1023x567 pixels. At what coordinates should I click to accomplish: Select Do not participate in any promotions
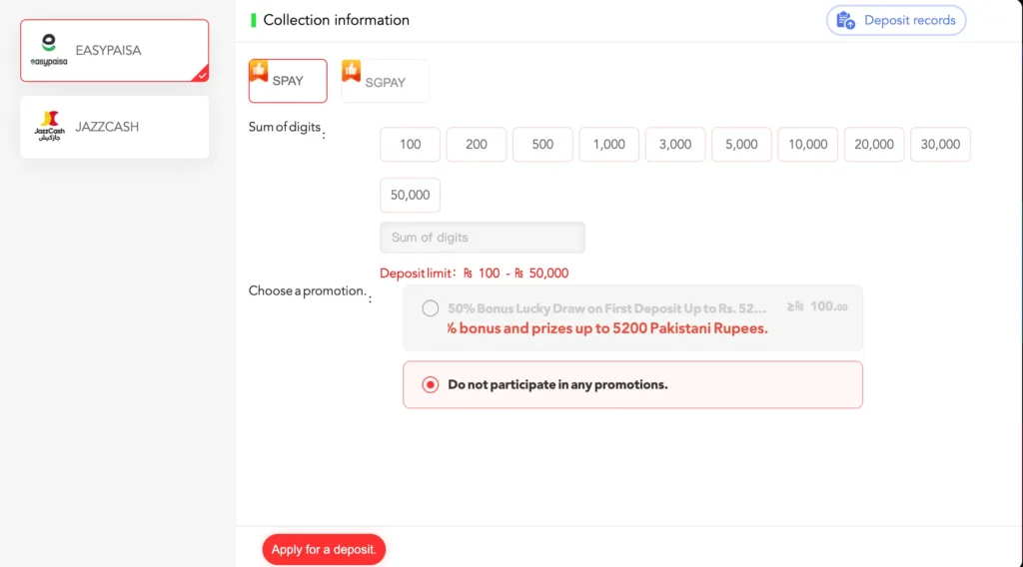pyautogui.click(x=431, y=384)
